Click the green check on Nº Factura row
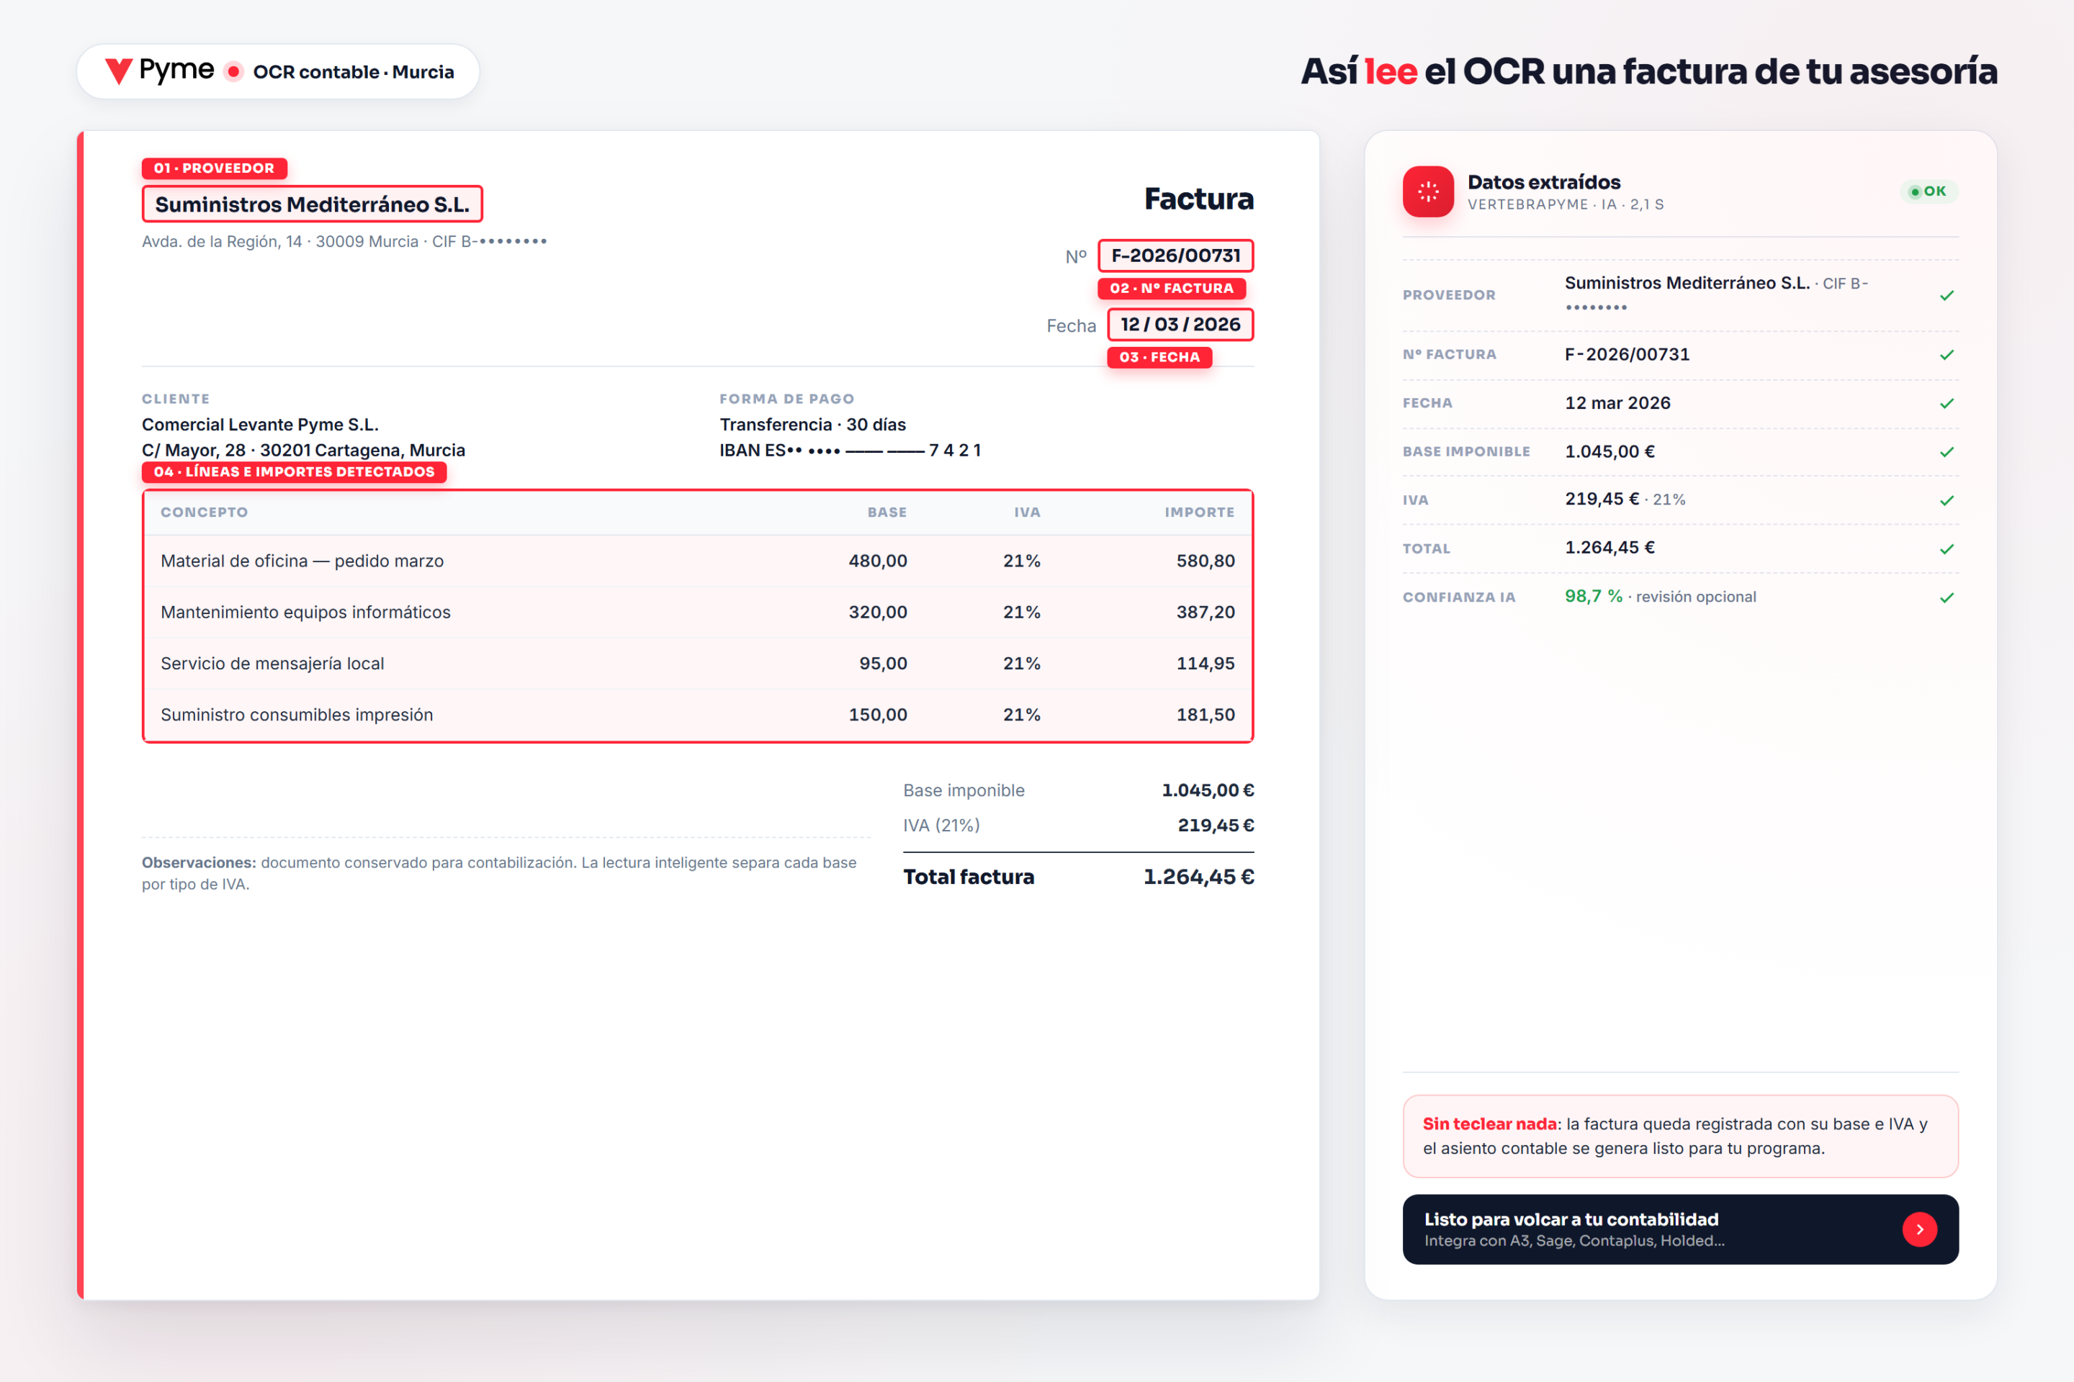The height and width of the screenshot is (1382, 2074). (x=1946, y=354)
